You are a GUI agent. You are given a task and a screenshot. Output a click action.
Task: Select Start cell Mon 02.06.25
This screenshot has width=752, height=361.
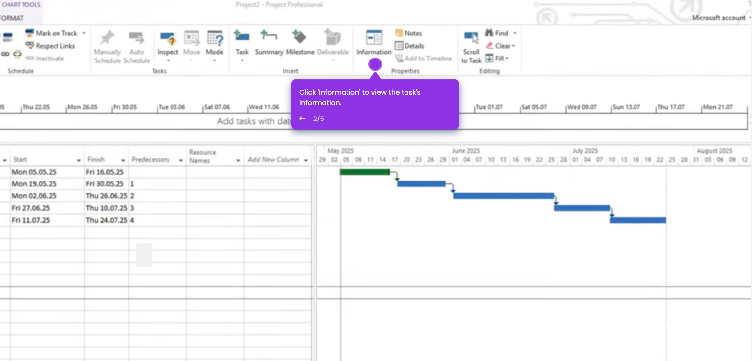click(x=47, y=196)
